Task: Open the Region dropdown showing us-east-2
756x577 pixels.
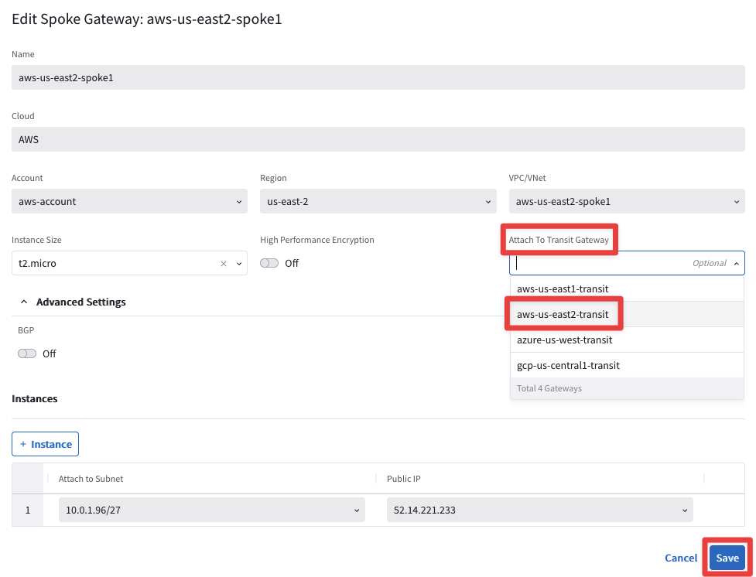Action: (378, 202)
